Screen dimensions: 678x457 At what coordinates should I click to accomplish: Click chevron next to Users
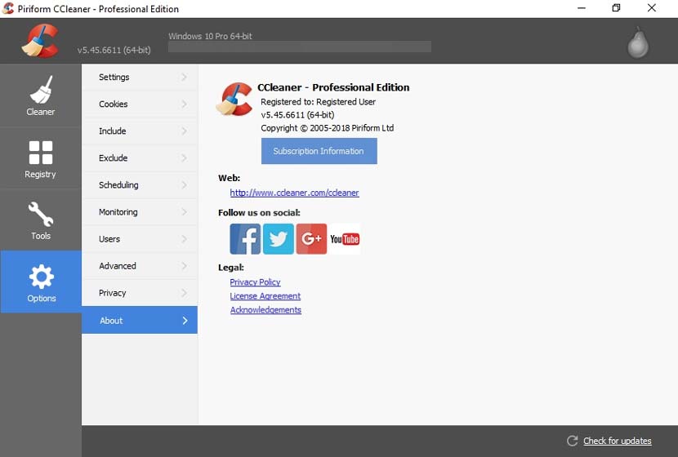click(185, 239)
